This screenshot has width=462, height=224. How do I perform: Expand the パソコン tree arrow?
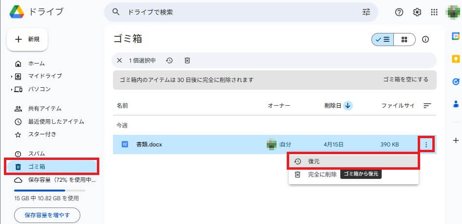coord(12,90)
